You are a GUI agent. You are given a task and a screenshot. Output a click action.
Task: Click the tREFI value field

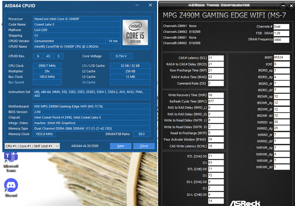(282, 58)
